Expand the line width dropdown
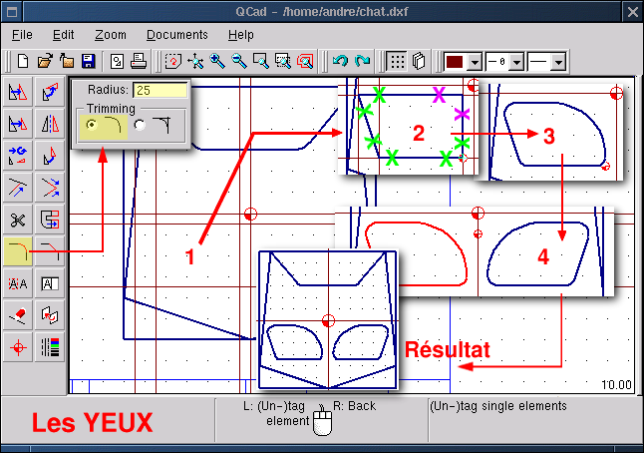 [x=516, y=62]
